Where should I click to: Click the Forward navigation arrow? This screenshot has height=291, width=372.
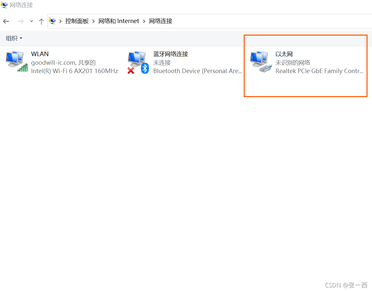[21, 21]
